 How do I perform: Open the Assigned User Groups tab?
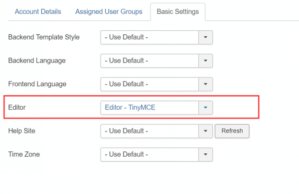[x=109, y=11]
